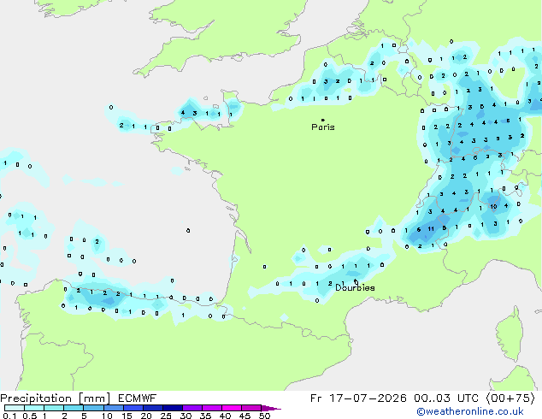Image resolution: width=542 pixels, height=419 pixels.
Task: Select the 40–45 mm magenta legend swatch
Action: [232, 408]
